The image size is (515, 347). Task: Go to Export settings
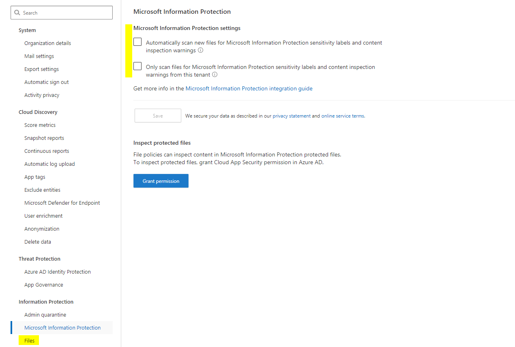(x=41, y=69)
